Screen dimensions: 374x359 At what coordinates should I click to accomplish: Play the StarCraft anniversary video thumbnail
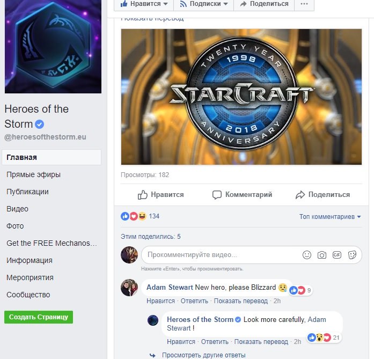tap(241, 97)
